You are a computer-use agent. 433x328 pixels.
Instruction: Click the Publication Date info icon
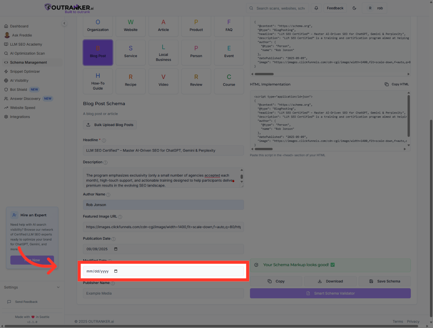pos(114,239)
